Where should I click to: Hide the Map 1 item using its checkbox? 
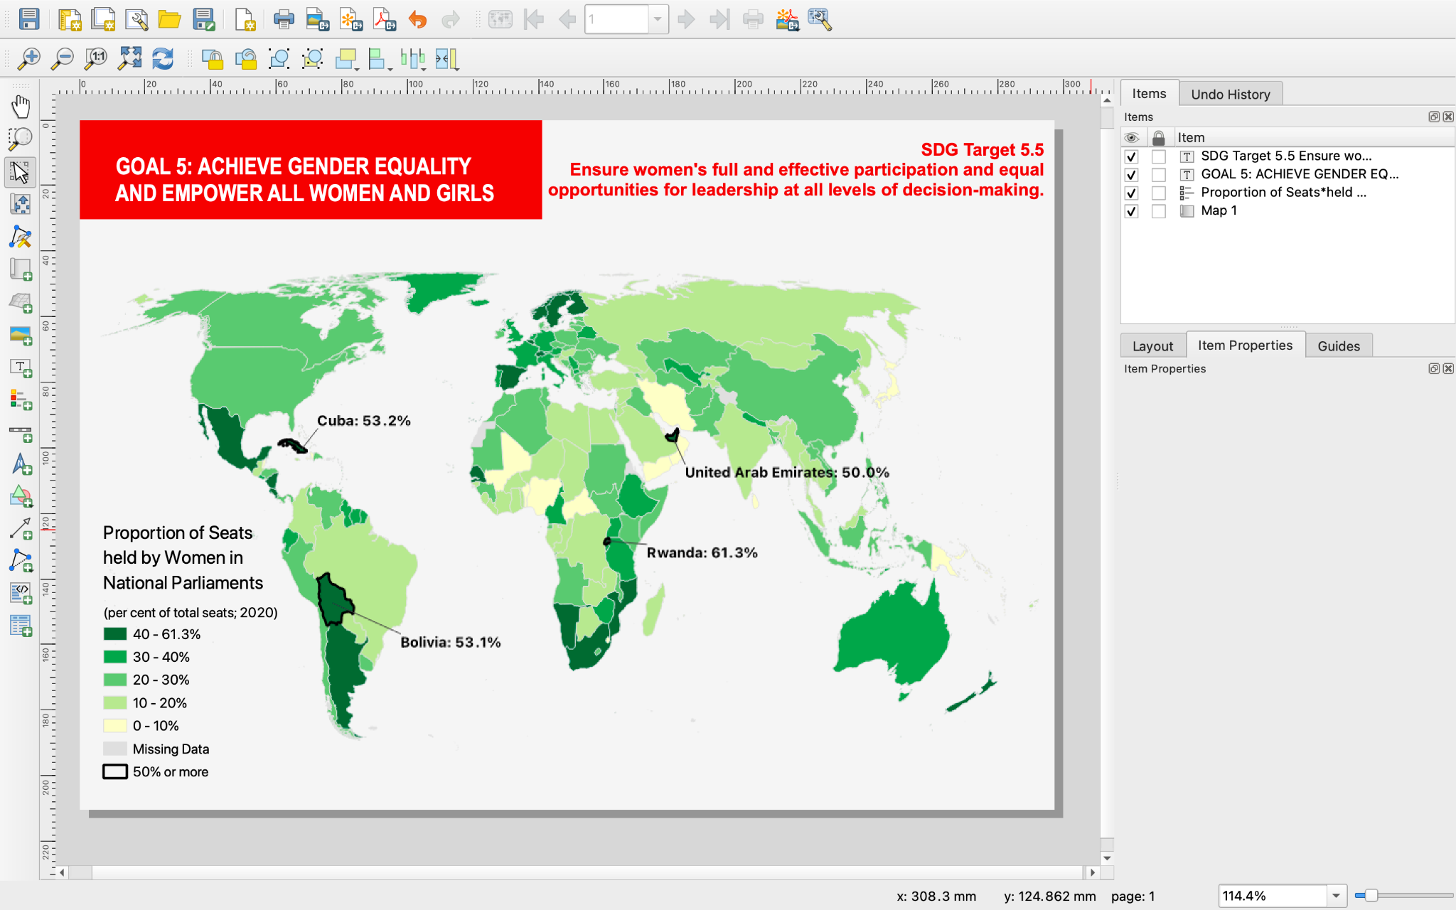click(1132, 210)
